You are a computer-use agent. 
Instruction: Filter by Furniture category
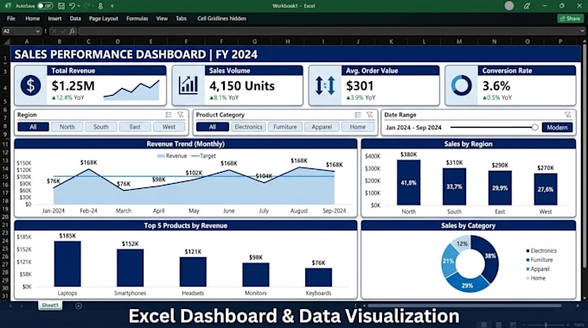pos(285,127)
